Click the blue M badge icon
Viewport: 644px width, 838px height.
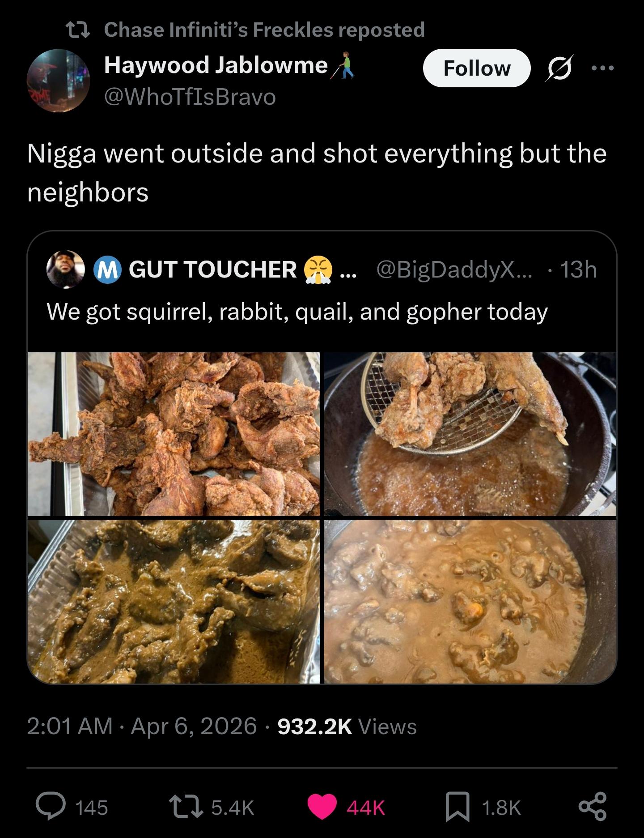point(107,269)
